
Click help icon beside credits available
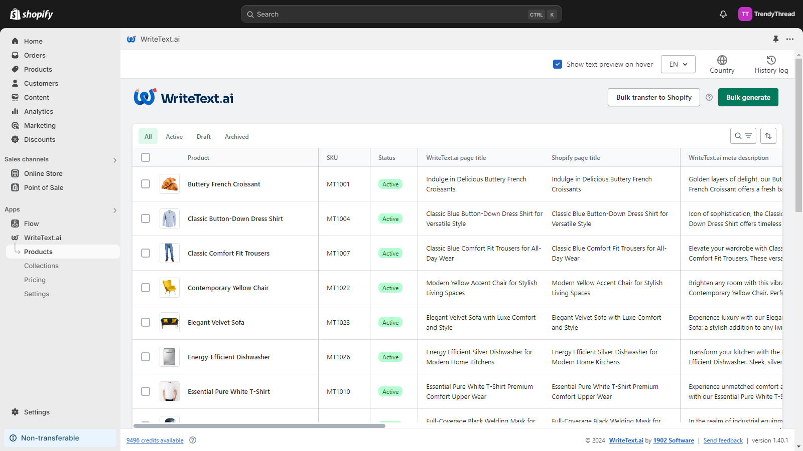(193, 440)
